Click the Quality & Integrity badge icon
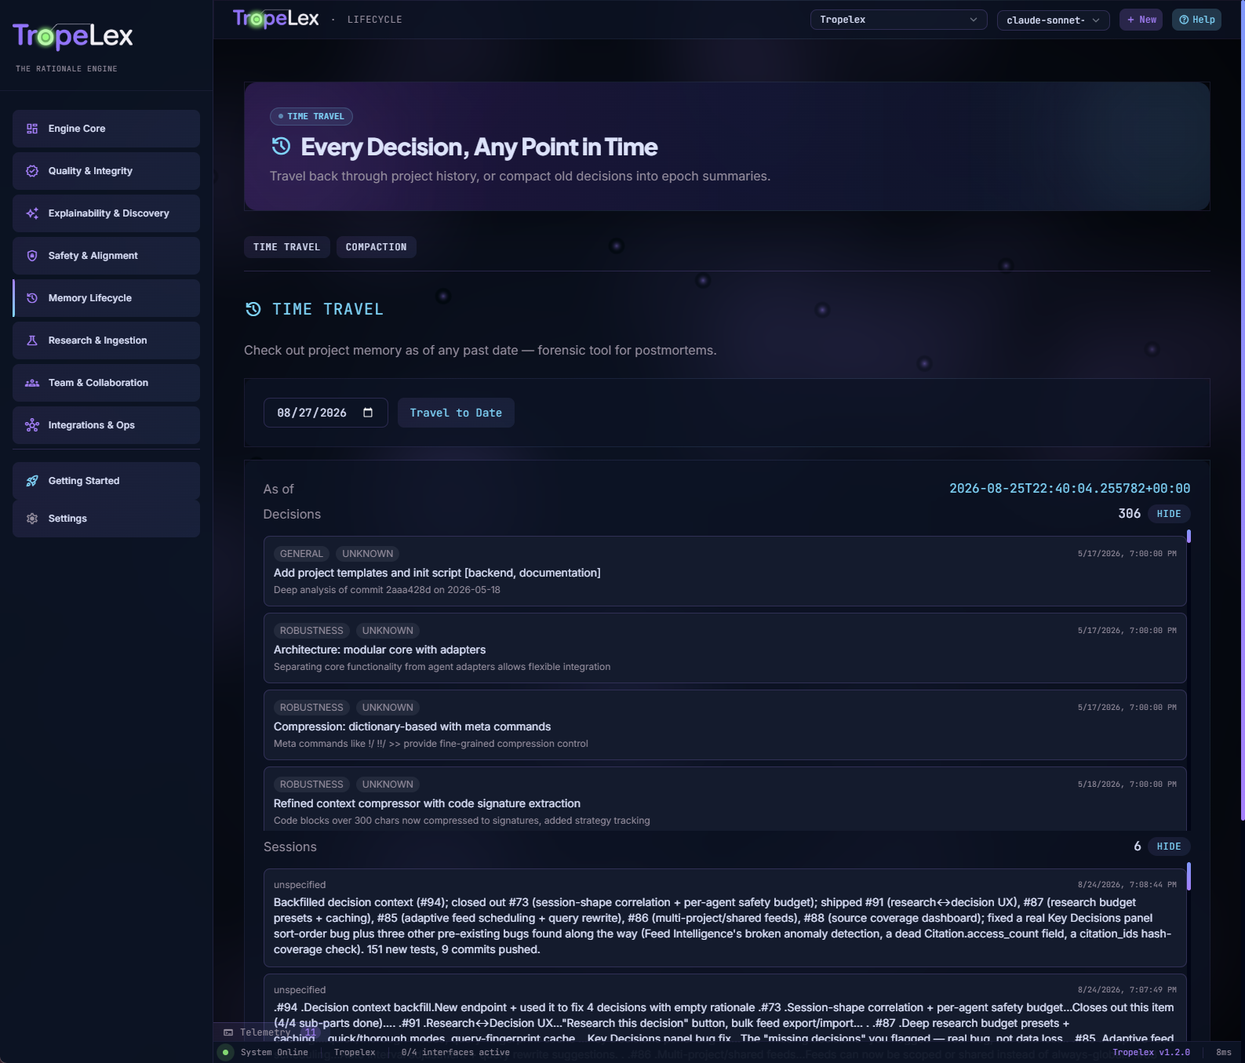The height and width of the screenshot is (1063, 1245). click(x=32, y=171)
